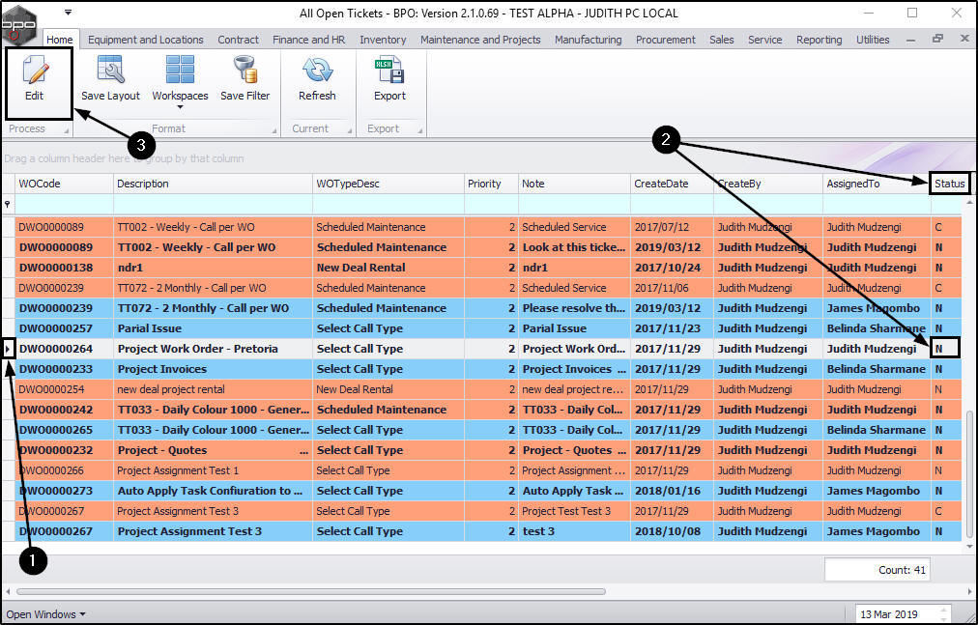Switch to the Inventory ribbon tab
Viewport: 978px width, 625px height.
pyautogui.click(x=383, y=40)
